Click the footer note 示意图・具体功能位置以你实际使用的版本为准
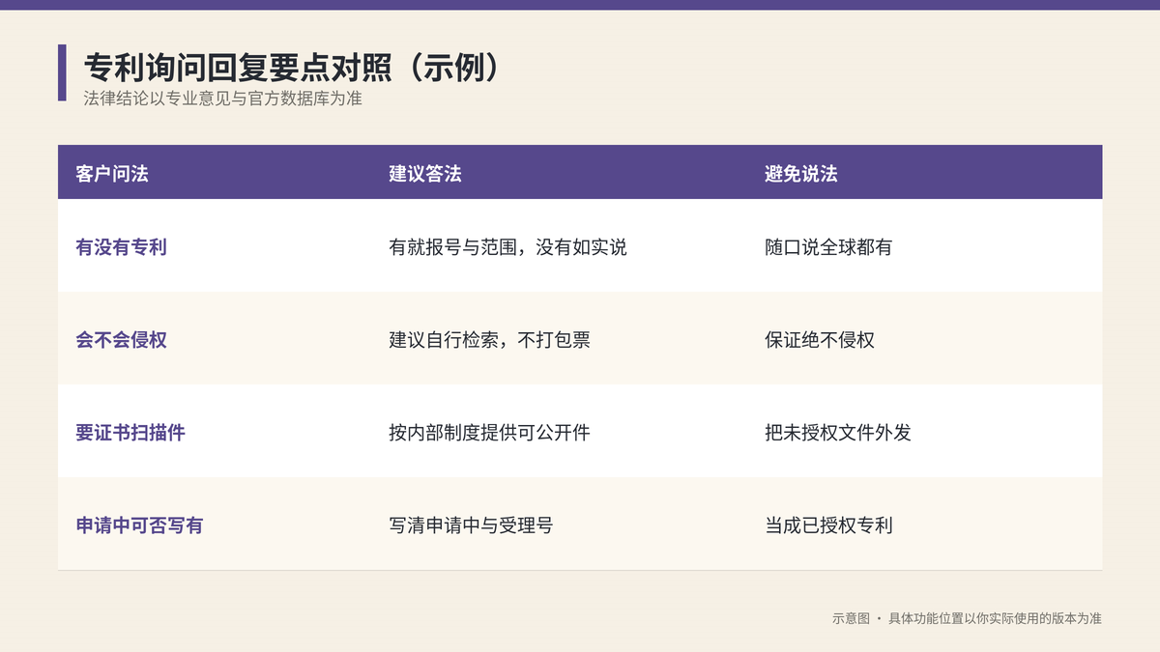 tap(967, 618)
